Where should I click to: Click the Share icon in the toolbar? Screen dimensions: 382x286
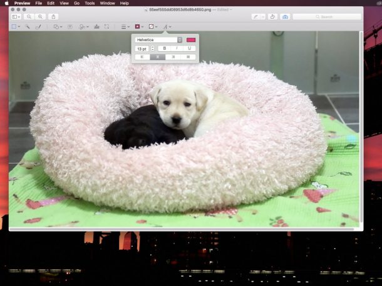click(x=54, y=17)
